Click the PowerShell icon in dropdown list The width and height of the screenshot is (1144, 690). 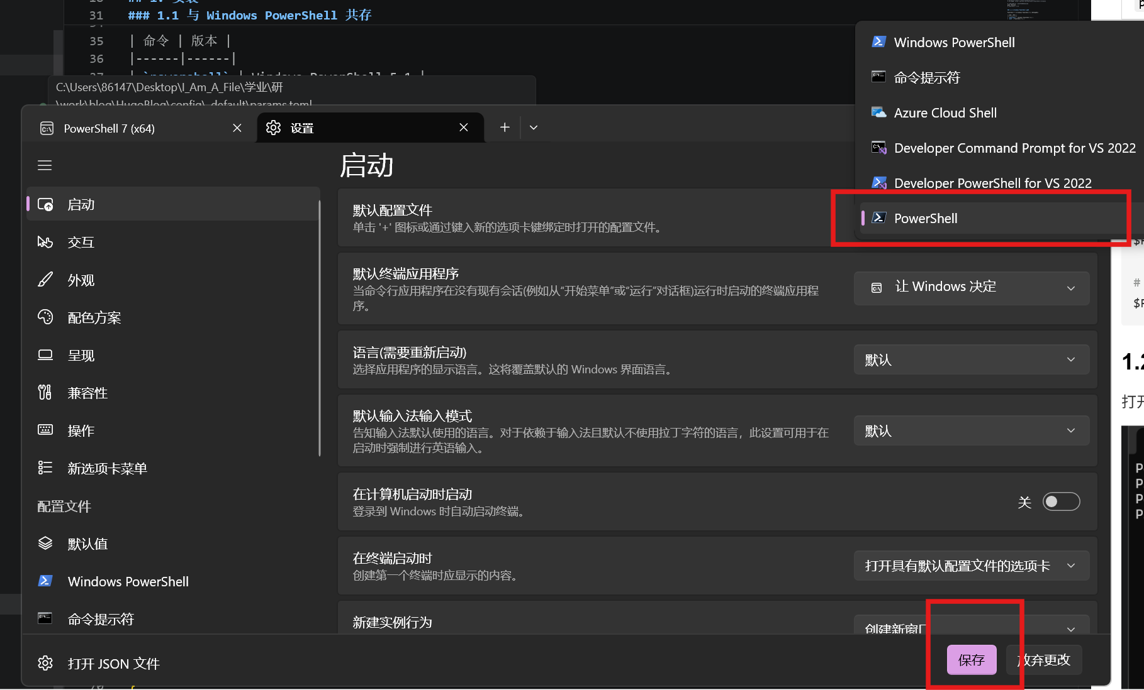point(878,218)
